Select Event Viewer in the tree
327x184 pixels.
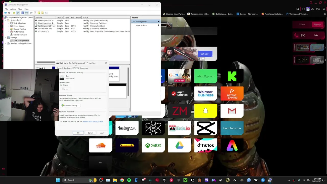pyautogui.click(x=19, y=26)
